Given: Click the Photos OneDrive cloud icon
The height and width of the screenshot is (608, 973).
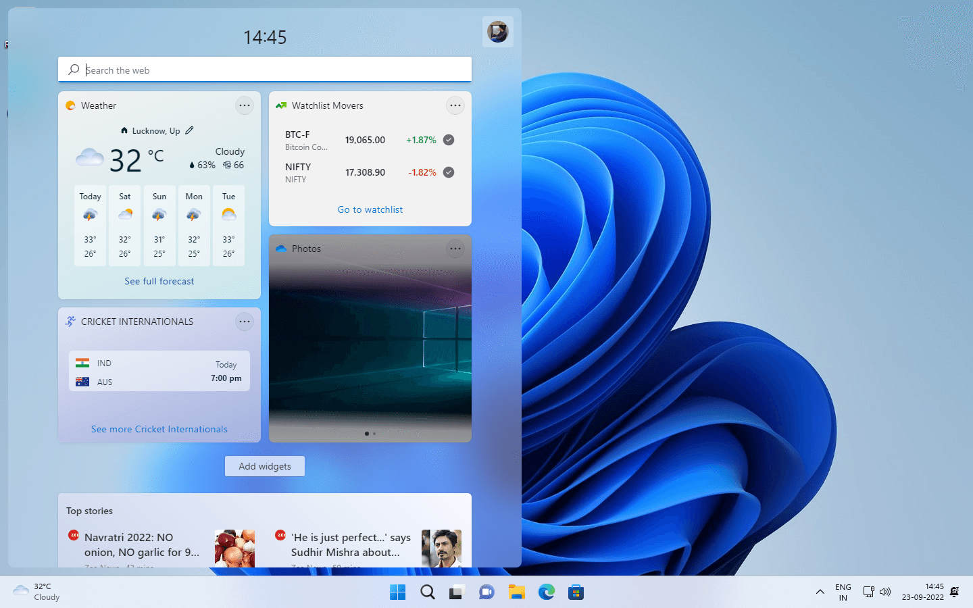Looking at the screenshot, I should click(281, 249).
